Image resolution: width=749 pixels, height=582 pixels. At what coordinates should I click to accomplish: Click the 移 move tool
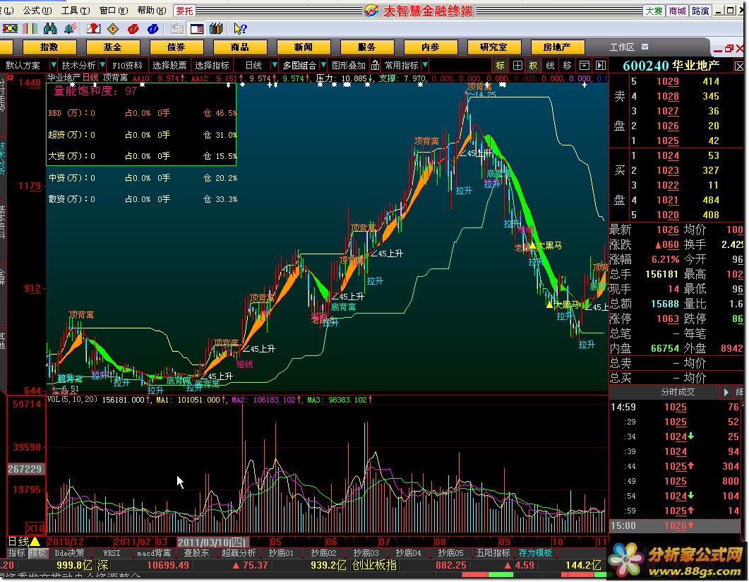(x=567, y=65)
